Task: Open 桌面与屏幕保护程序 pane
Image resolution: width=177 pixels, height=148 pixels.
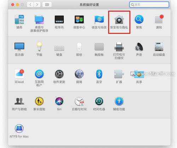Action: point(39,23)
